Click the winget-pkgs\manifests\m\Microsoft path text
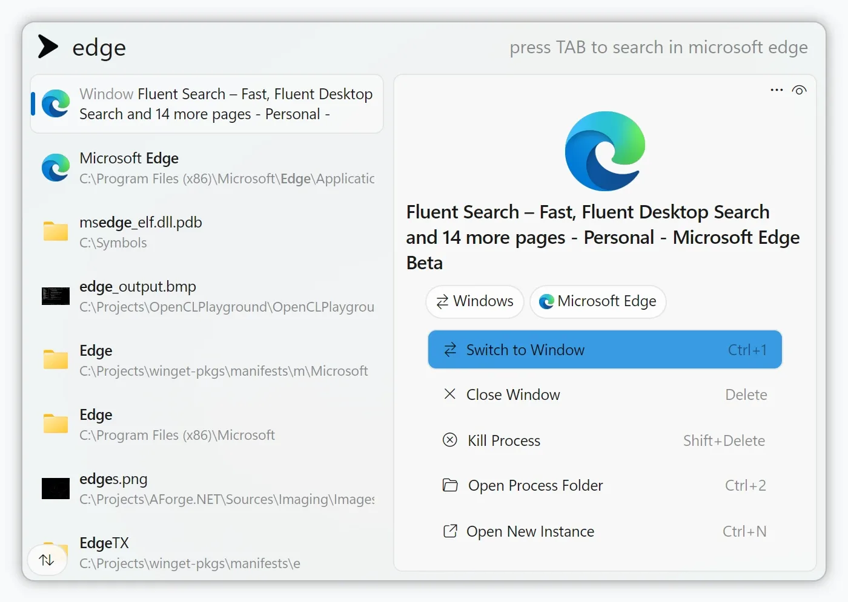 [224, 371]
